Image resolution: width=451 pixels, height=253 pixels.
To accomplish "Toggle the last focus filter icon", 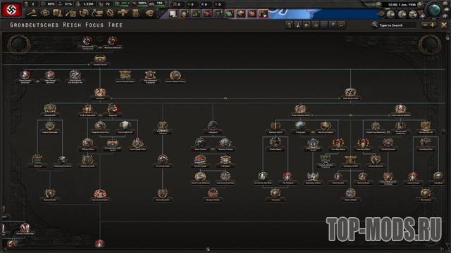I will (x=341, y=25).
